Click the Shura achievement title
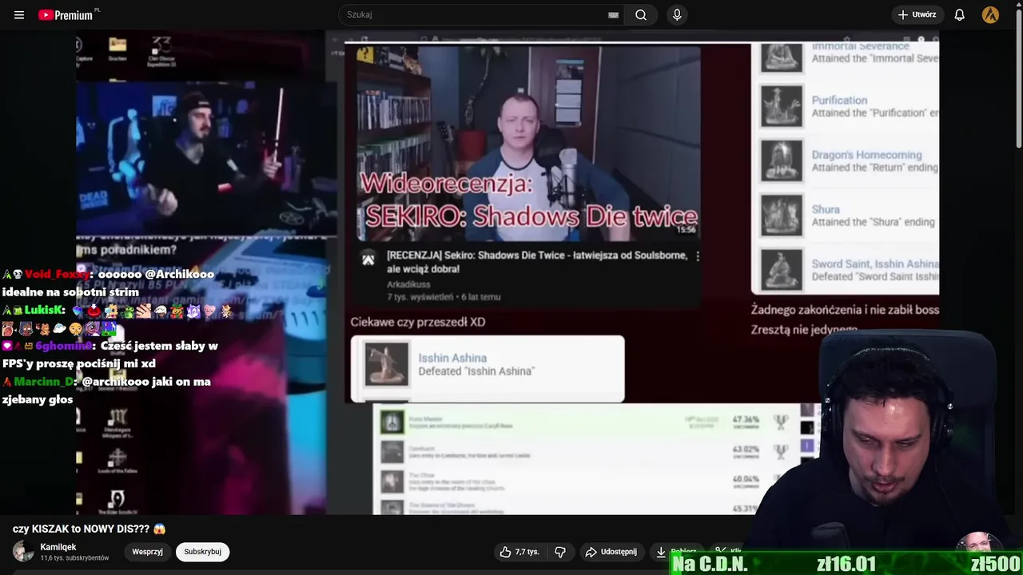Screen dimensions: 1023x575 tap(826, 209)
